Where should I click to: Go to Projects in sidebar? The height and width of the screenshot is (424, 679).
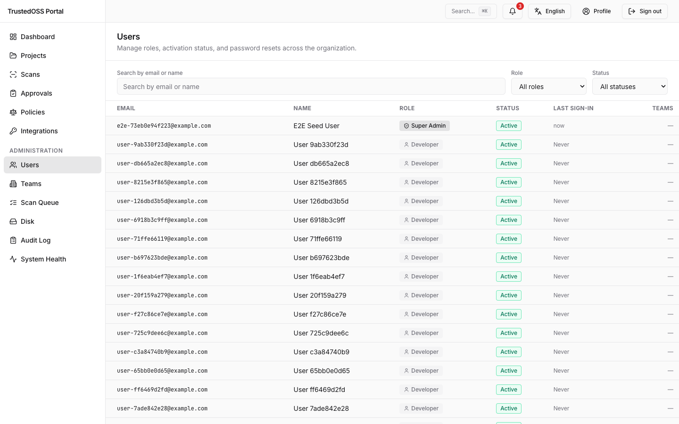pyautogui.click(x=52, y=56)
